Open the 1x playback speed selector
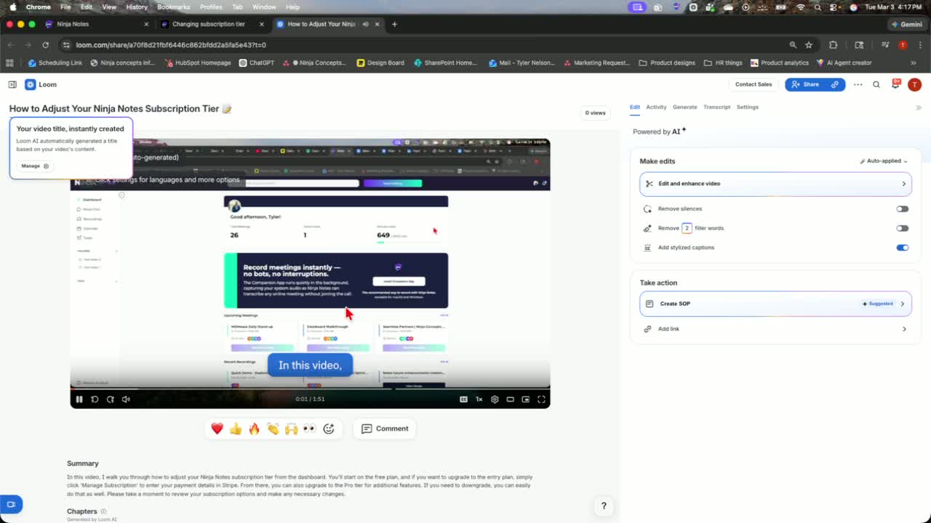This screenshot has height=523, width=931. pos(479,399)
